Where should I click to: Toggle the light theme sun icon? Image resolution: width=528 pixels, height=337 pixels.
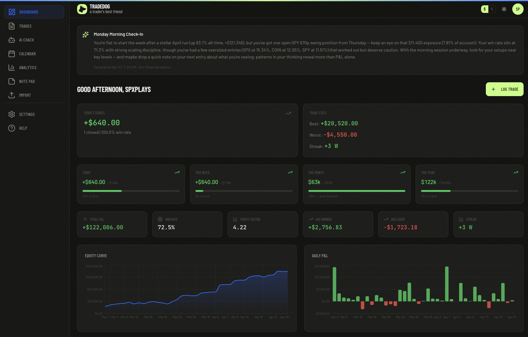click(x=504, y=9)
